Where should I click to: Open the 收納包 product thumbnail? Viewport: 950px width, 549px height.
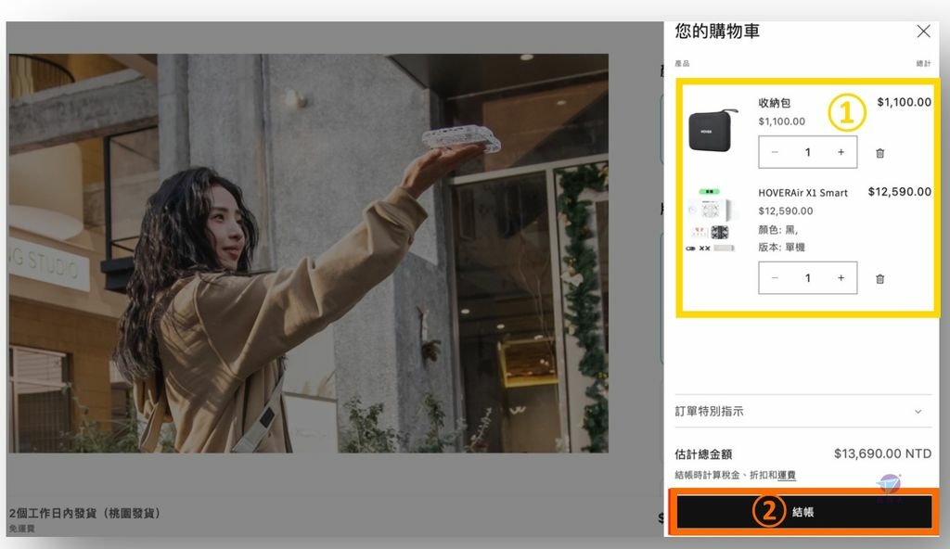(x=713, y=130)
